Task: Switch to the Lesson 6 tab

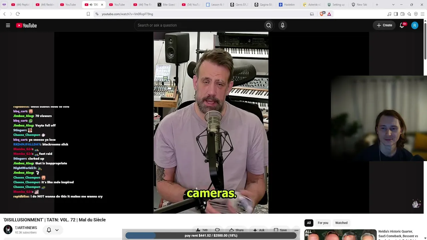Action: [215, 5]
